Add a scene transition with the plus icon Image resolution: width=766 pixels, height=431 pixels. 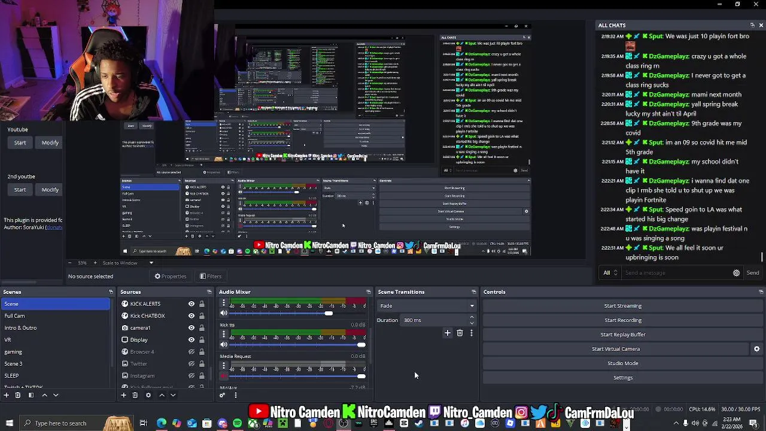pyautogui.click(x=447, y=333)
